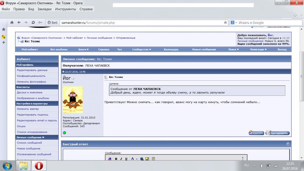Collapse the Быстрый ответ panel
Viewport: 304px width, 171px height.
click(x=288, y=144)
